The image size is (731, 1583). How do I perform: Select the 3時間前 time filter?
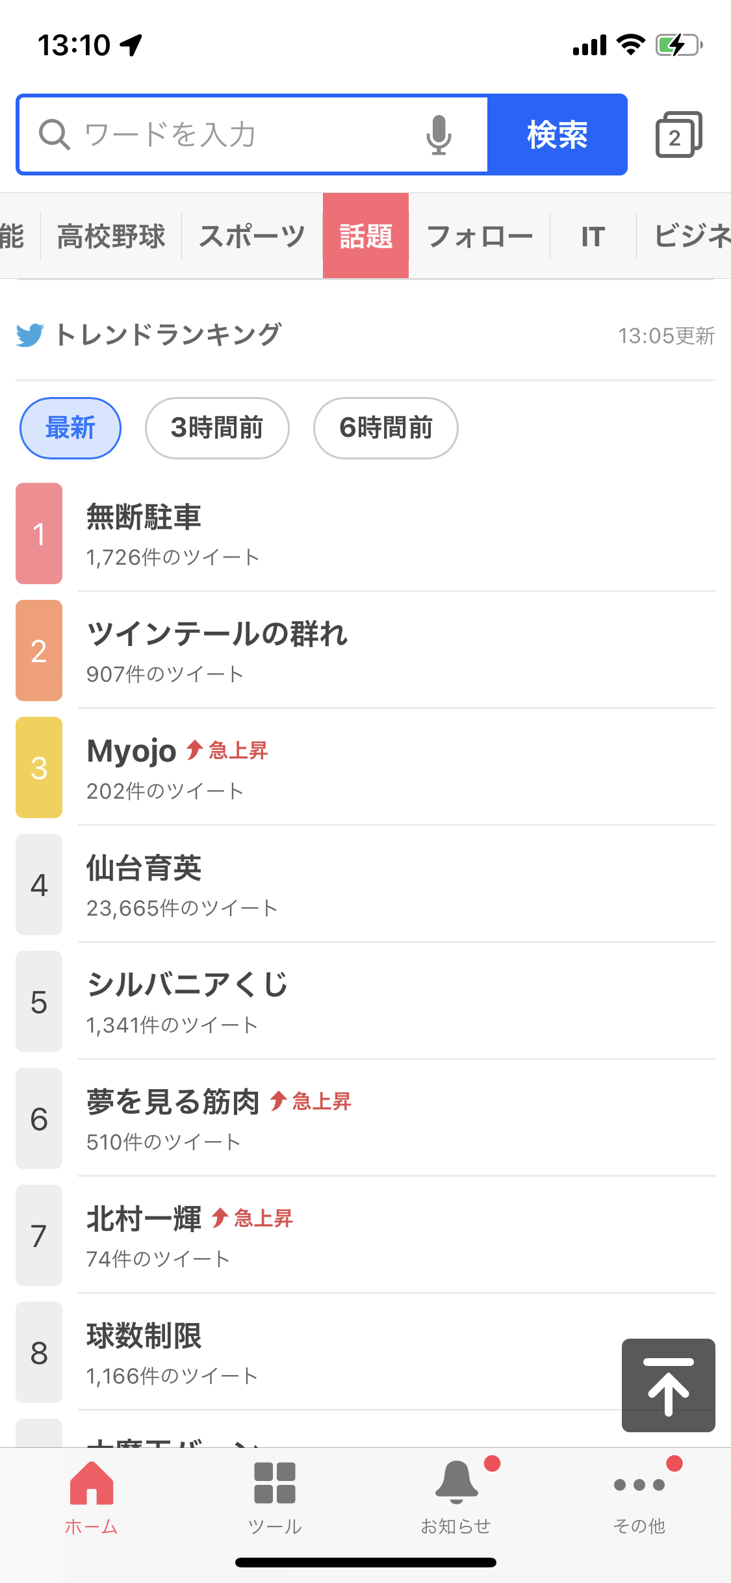(x=217, y=428)
